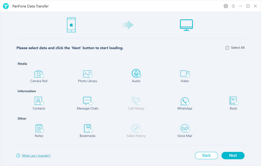Click the 'Notes' label
Image resolution: width=261 pixels, height=166 pixels.
pos(39,136)
